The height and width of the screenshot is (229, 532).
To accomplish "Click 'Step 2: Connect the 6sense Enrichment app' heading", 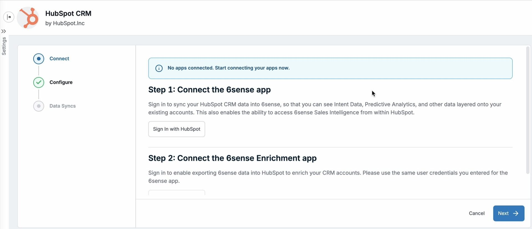I will (232, 158).
